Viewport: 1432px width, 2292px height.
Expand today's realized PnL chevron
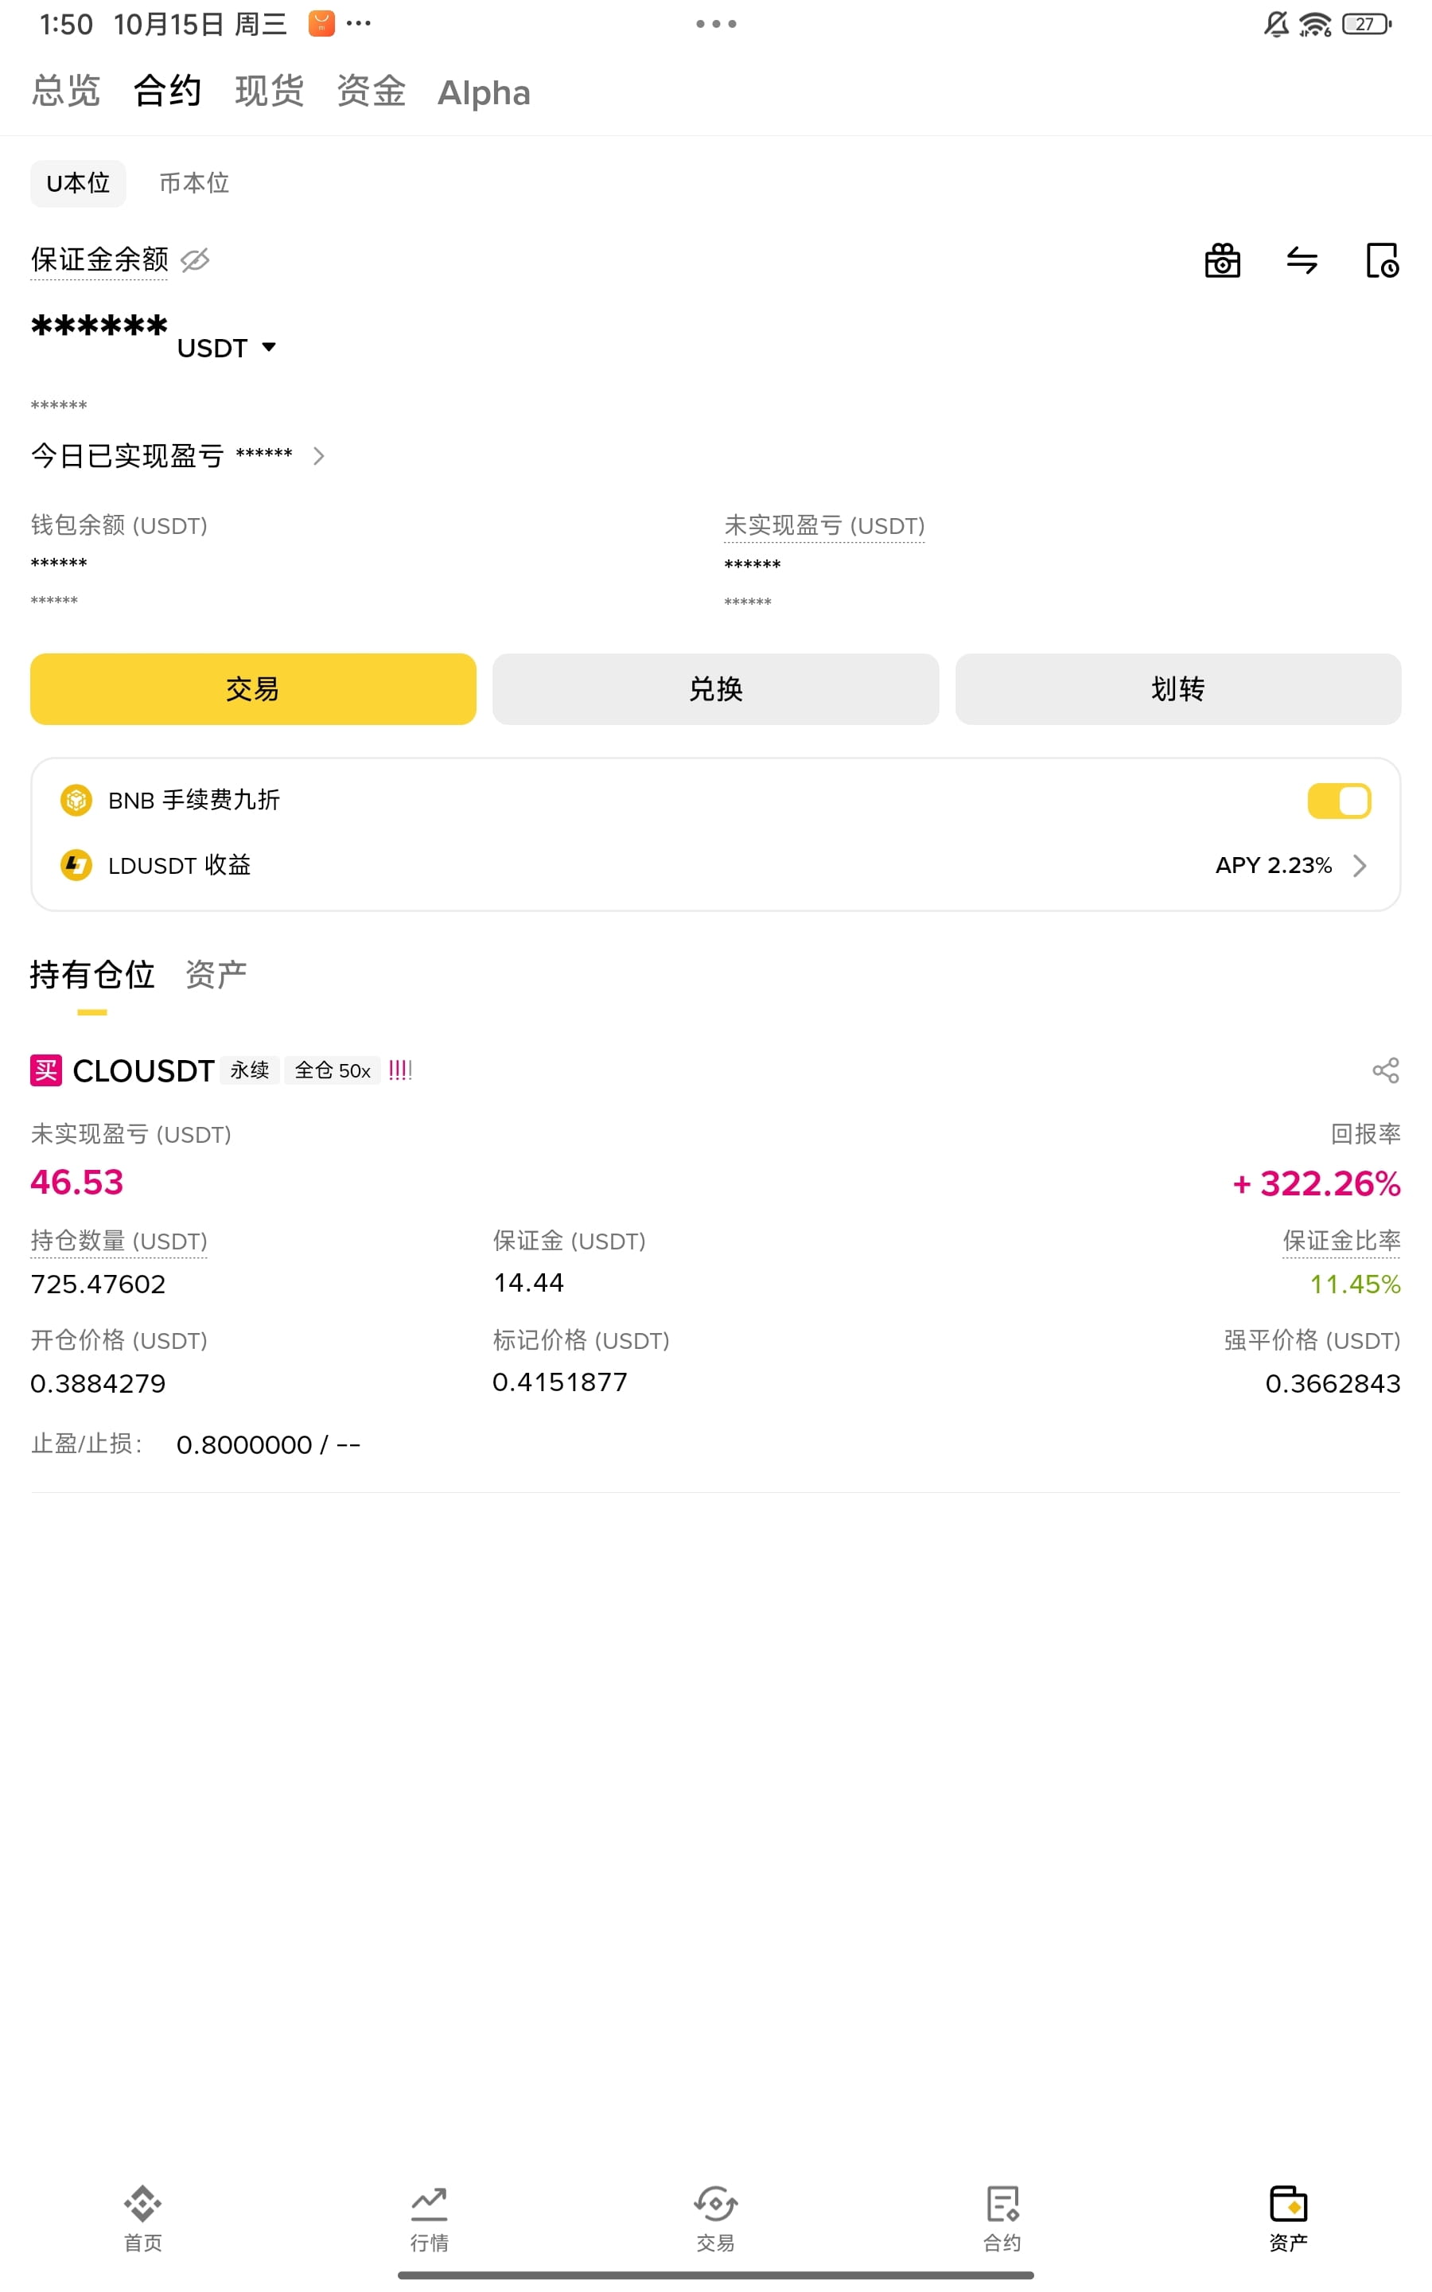pos(319,455)
